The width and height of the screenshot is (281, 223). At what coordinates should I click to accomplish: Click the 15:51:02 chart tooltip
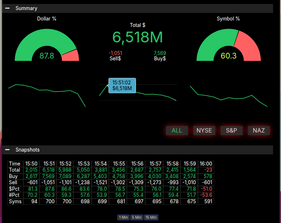(122, 85)
